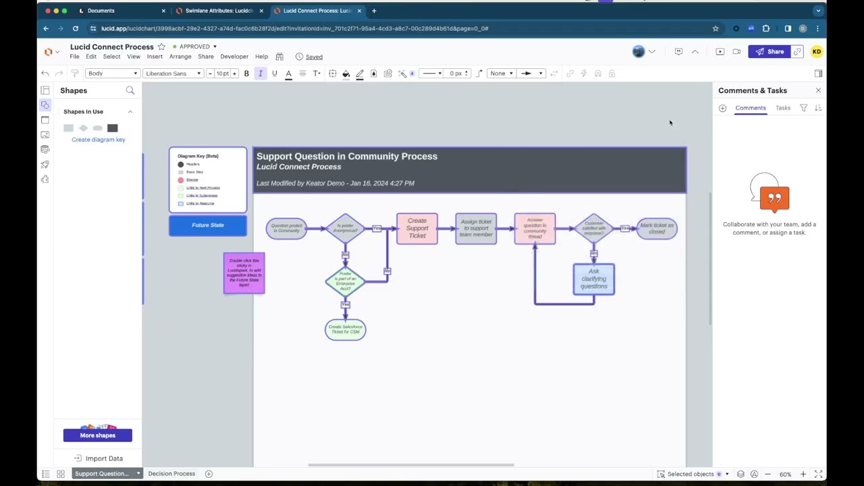The image size is (864, 486).
Task: Open the puzzle piece integrations icon
Action: (x=45, y=180)
